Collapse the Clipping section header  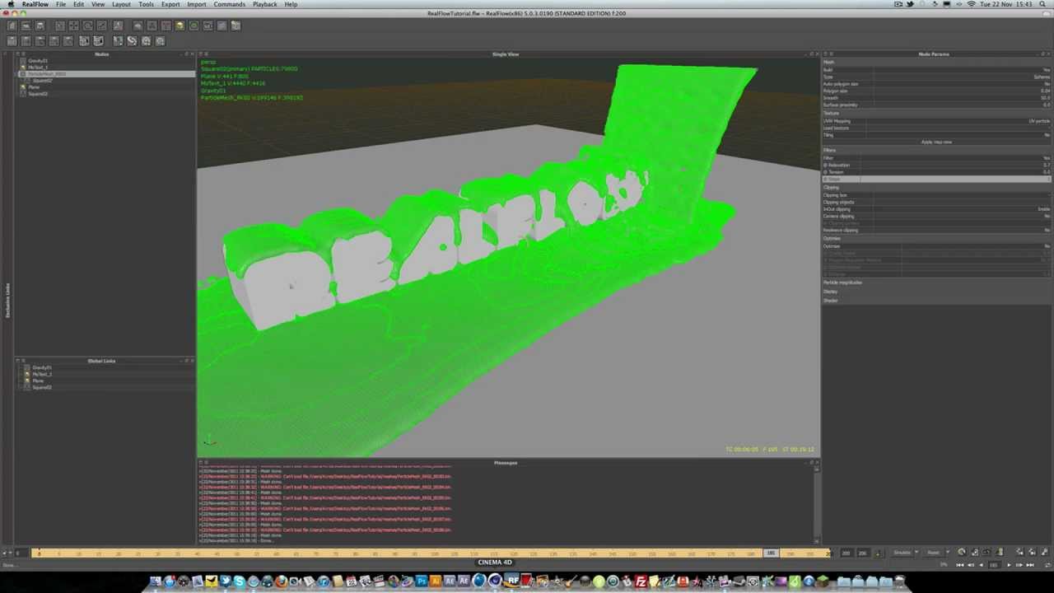click(x=937, y=188)
